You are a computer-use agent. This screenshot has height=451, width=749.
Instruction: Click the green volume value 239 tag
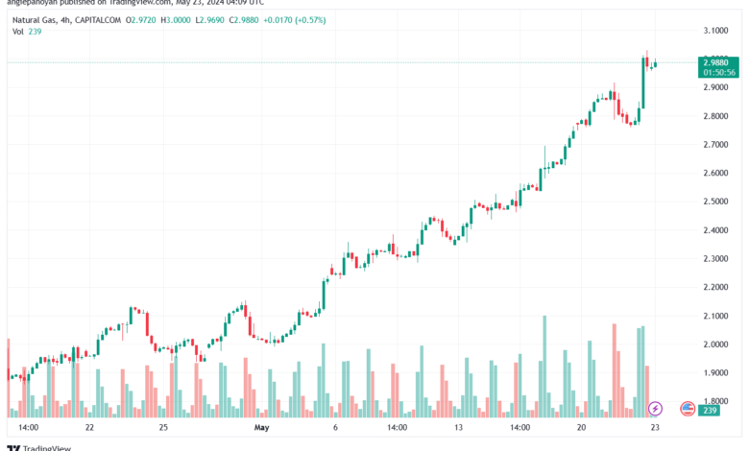pyautogui.click(x=710, y=411)
